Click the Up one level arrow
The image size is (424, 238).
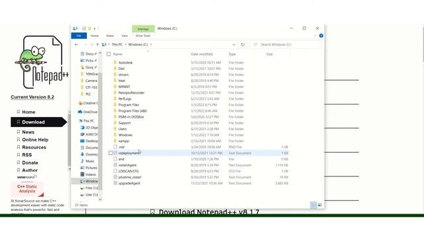[97, 44]
